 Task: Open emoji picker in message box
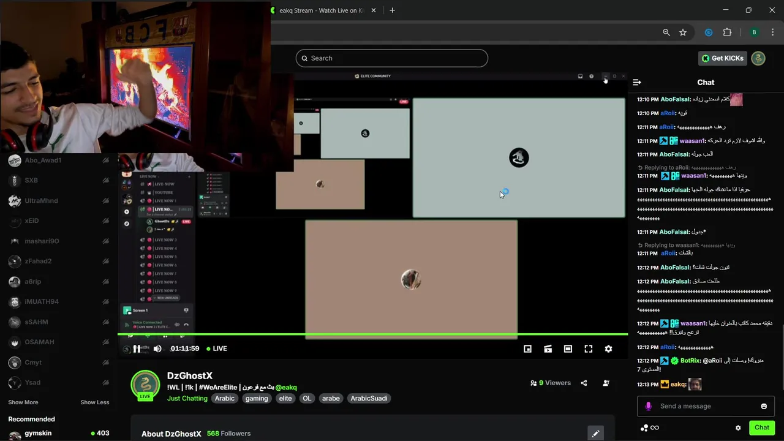click(x=764, y=406)
